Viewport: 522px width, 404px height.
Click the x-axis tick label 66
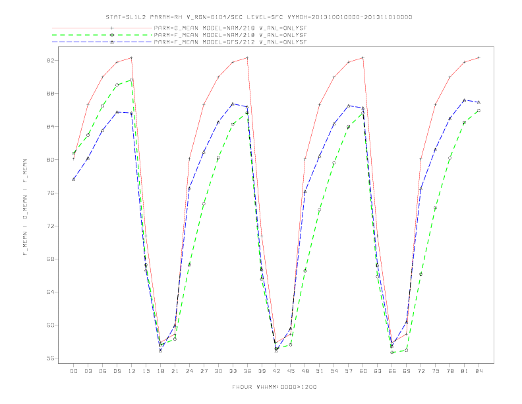click(392, 371)
